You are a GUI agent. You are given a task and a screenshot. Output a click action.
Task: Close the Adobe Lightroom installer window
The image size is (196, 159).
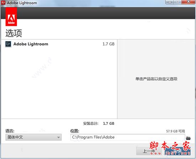(x=189, y=2)
